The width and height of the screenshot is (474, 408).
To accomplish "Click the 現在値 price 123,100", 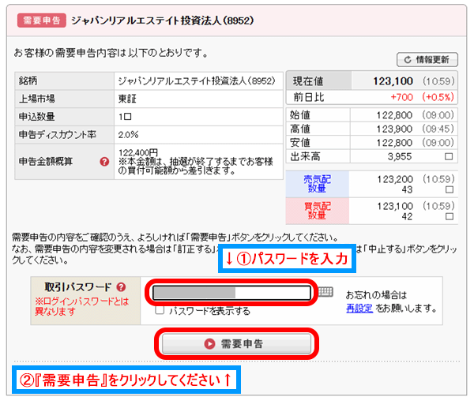I will tap(393, 81).
